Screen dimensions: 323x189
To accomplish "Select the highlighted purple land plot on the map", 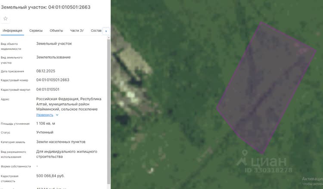I will coord(267,89).
